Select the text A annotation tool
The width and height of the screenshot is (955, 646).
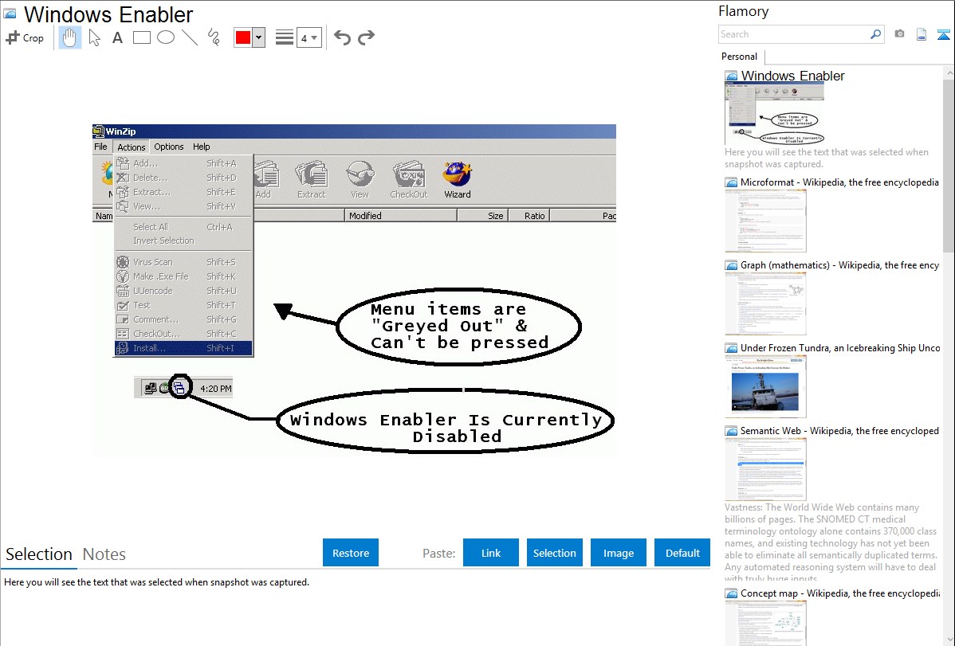(x=117, y=37)
